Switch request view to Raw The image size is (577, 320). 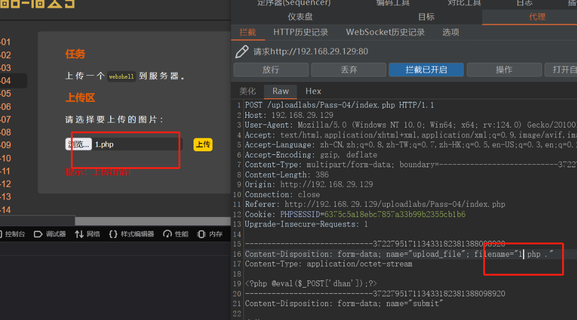pyautogui.click(x=281, y=91)
